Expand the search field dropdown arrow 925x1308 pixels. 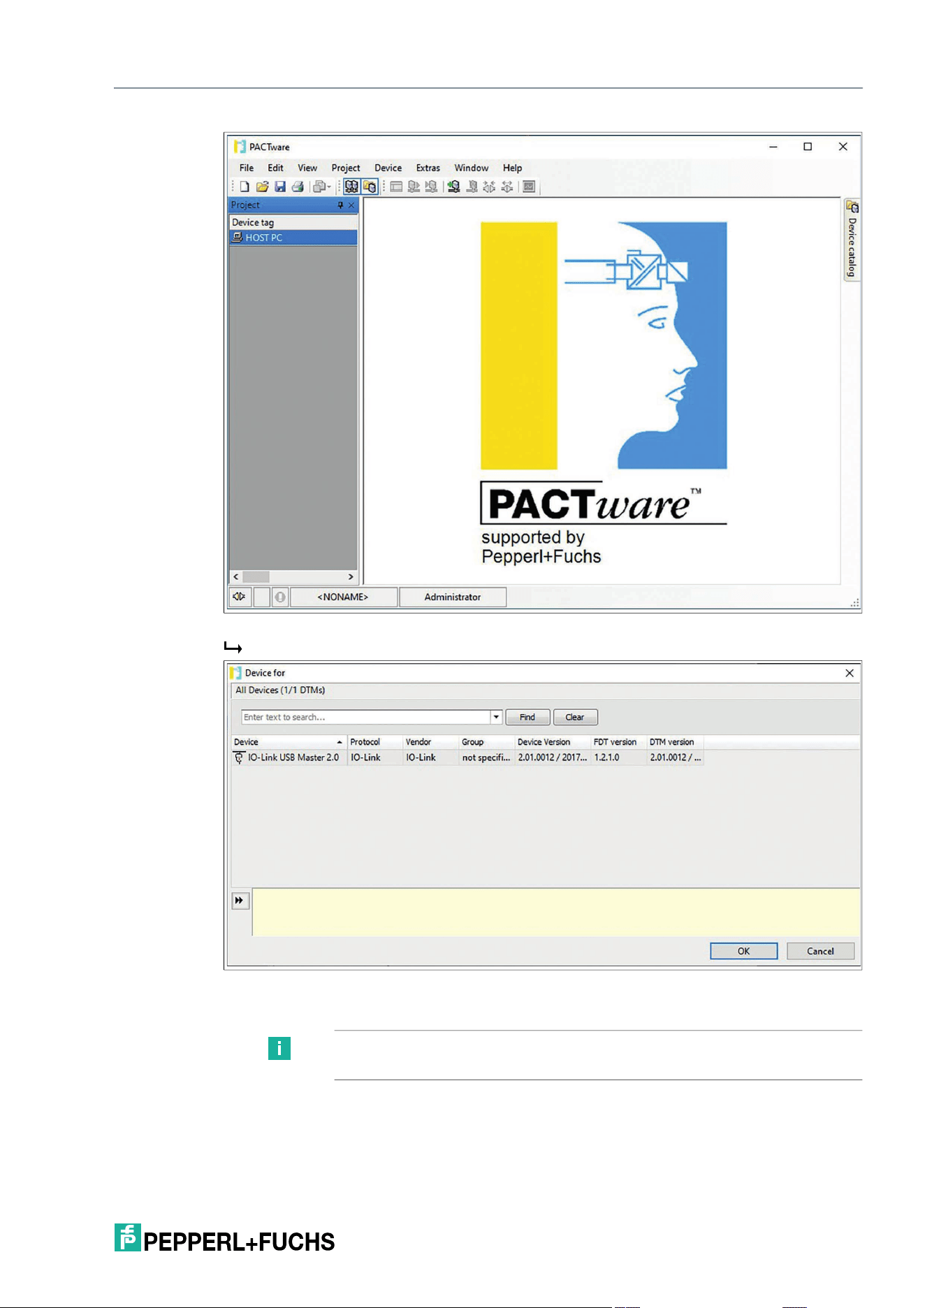coord(496,717)
